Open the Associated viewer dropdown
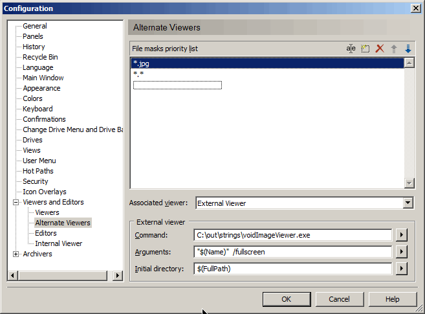The width and height of the screenshot is (425, 314). [408, 203]
